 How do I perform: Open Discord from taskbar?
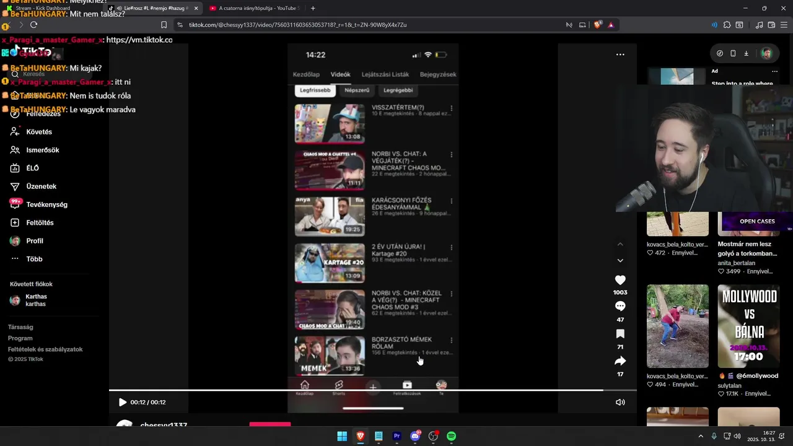click(415, 436)
